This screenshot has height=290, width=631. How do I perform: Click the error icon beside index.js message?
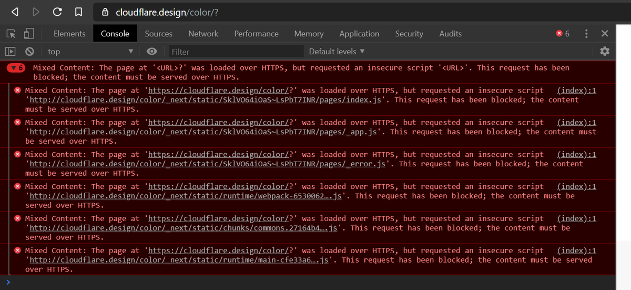click(x=18, y=91)
